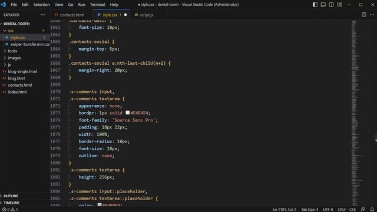The height and width of the screenshot is (212, 377).
Task: Open swiper-bundle.min.css file
Action: click(x=30, y=44)
